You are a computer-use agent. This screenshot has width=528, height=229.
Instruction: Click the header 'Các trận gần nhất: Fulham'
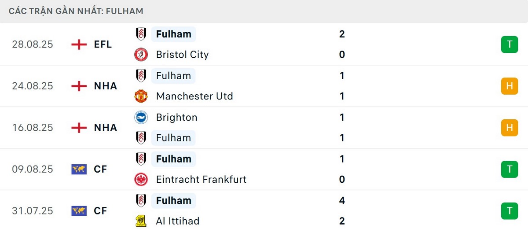pos(76,11)
